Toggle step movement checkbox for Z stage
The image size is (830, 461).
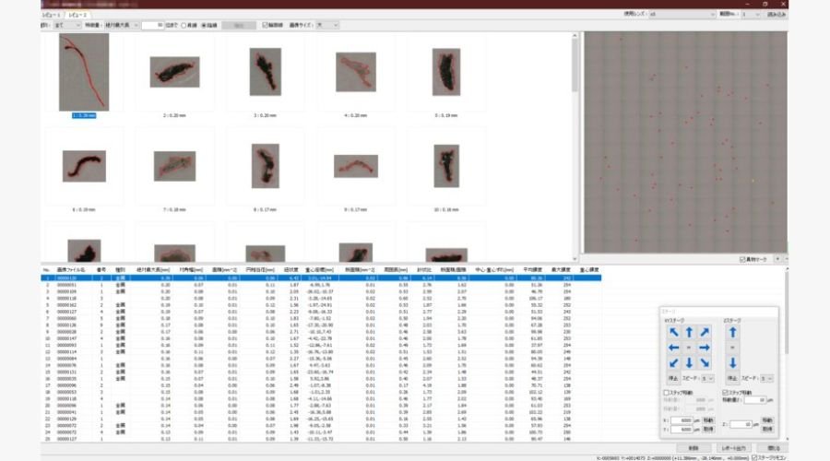725,393
